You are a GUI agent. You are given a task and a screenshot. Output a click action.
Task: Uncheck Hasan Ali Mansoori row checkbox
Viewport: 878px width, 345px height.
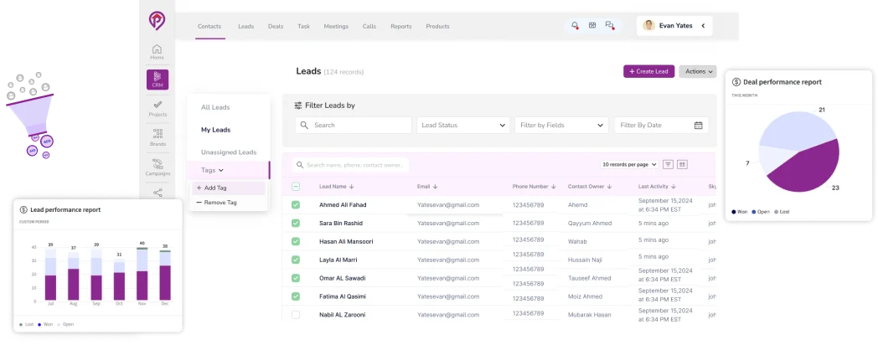296,241
